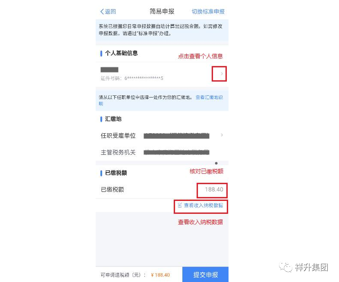
Task: Tap the refundable amount ¥188.40
Action: 160,275
